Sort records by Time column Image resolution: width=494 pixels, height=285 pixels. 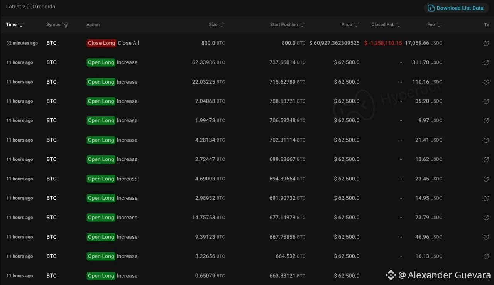(x=21, y=25)
